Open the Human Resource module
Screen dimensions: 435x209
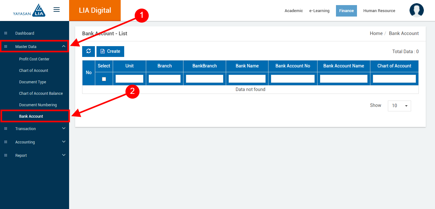tap(379, 11)
